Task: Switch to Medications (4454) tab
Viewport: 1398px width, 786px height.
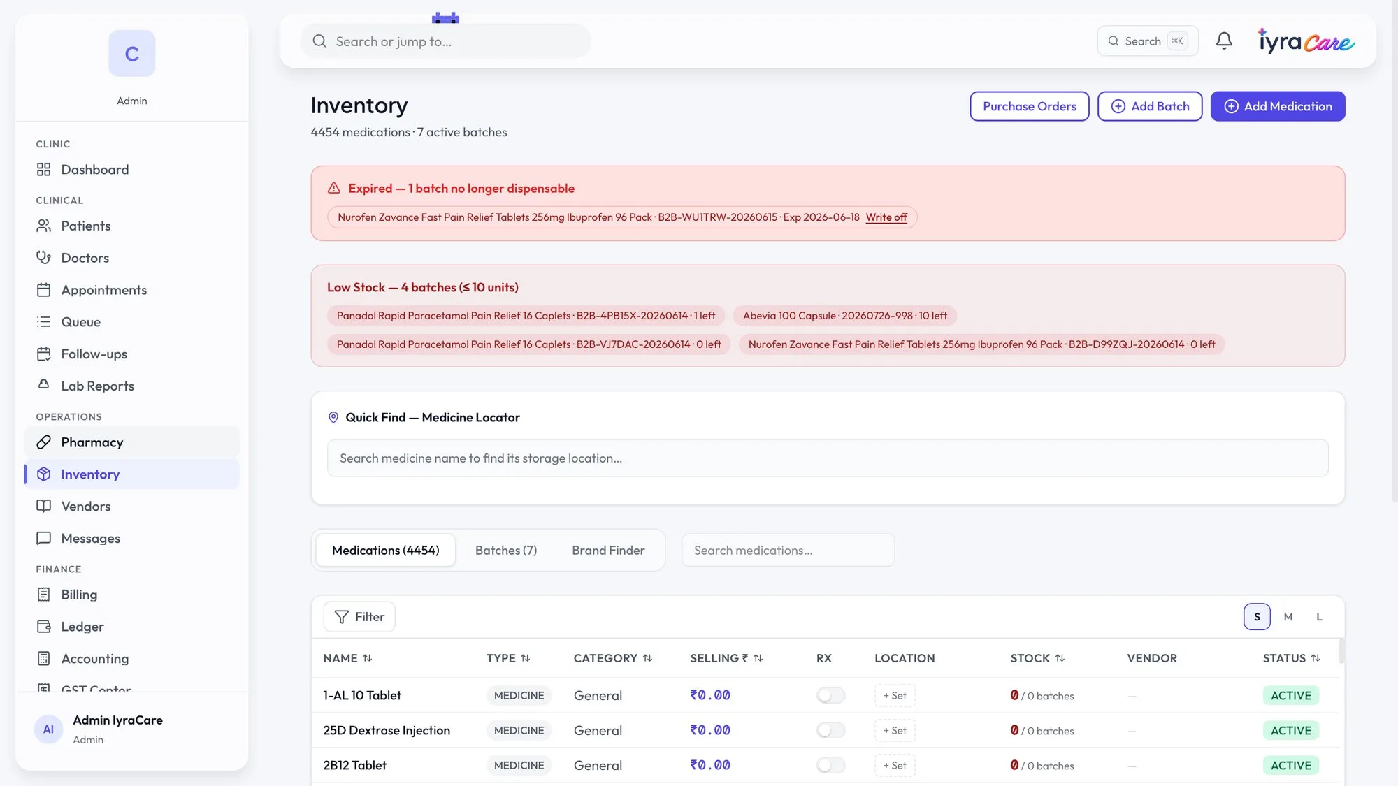Action: click(386, 551)
